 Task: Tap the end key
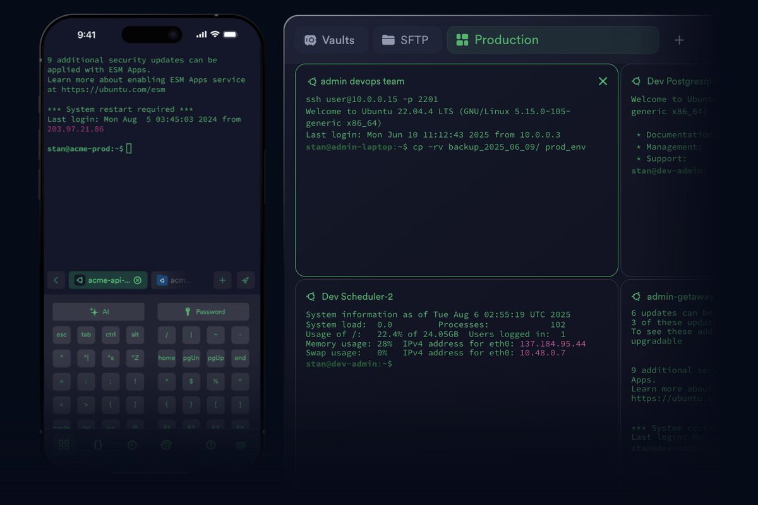[240, 358]
